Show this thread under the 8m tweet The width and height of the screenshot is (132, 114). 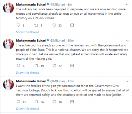click(x=28, y=32)
